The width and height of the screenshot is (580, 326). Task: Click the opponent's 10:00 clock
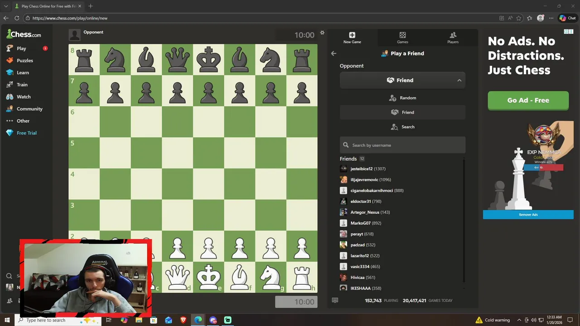click(296, 35)
